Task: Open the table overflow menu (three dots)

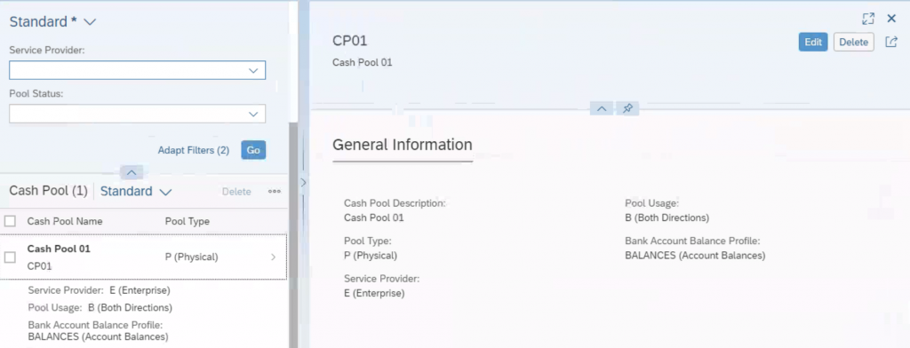Action: (x=275, y=192)
